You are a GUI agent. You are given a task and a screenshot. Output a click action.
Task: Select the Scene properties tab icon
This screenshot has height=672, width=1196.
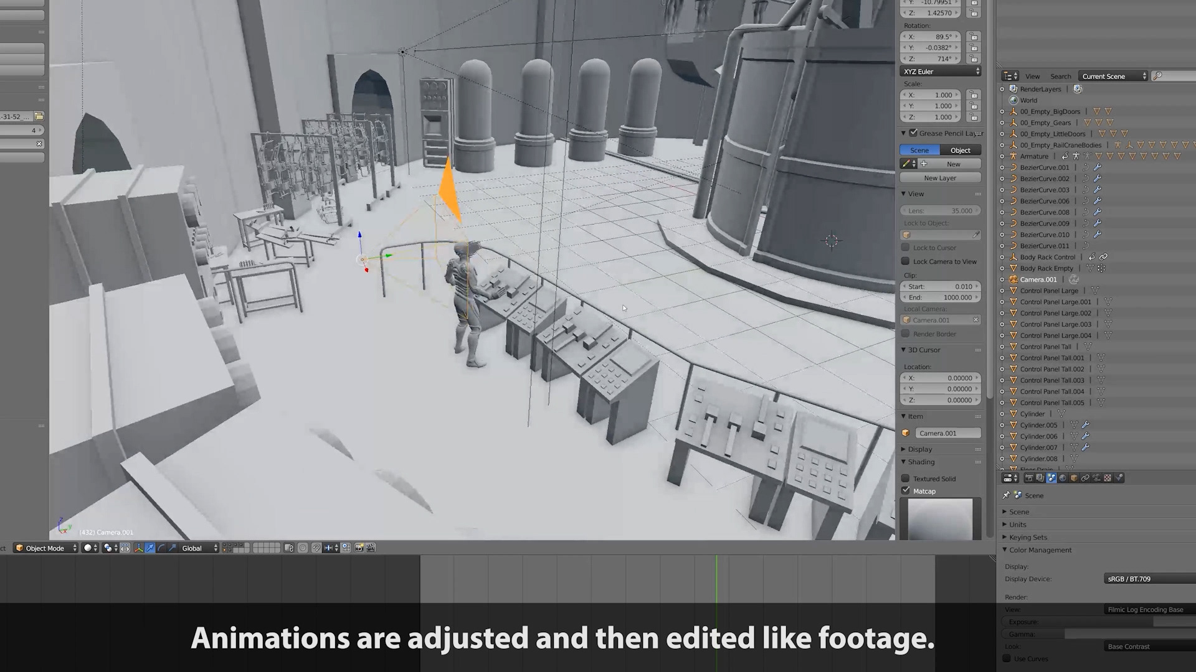[x=1051, y=478]
